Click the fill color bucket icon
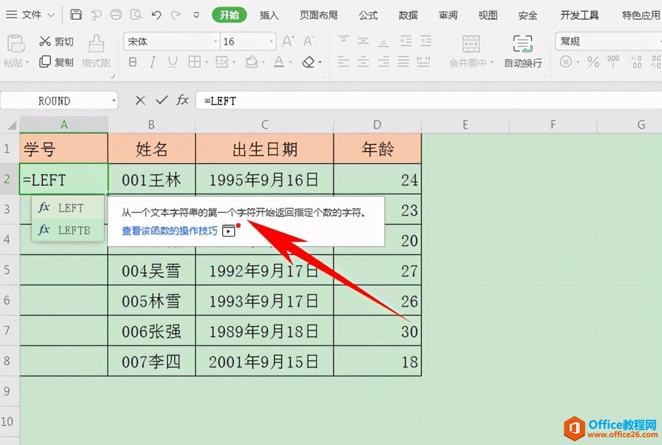This screenshot has width=662, height=445. pyautogui.click(x=252, y=62)
